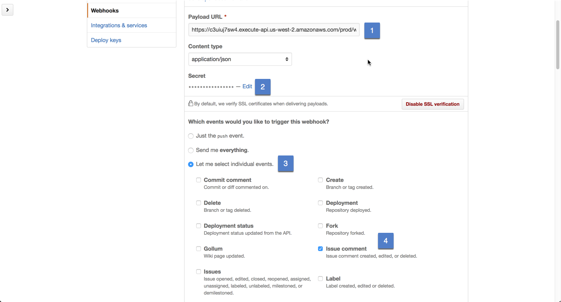
Task: Open the Content type dropdown
Action: (x=240, y=59)
